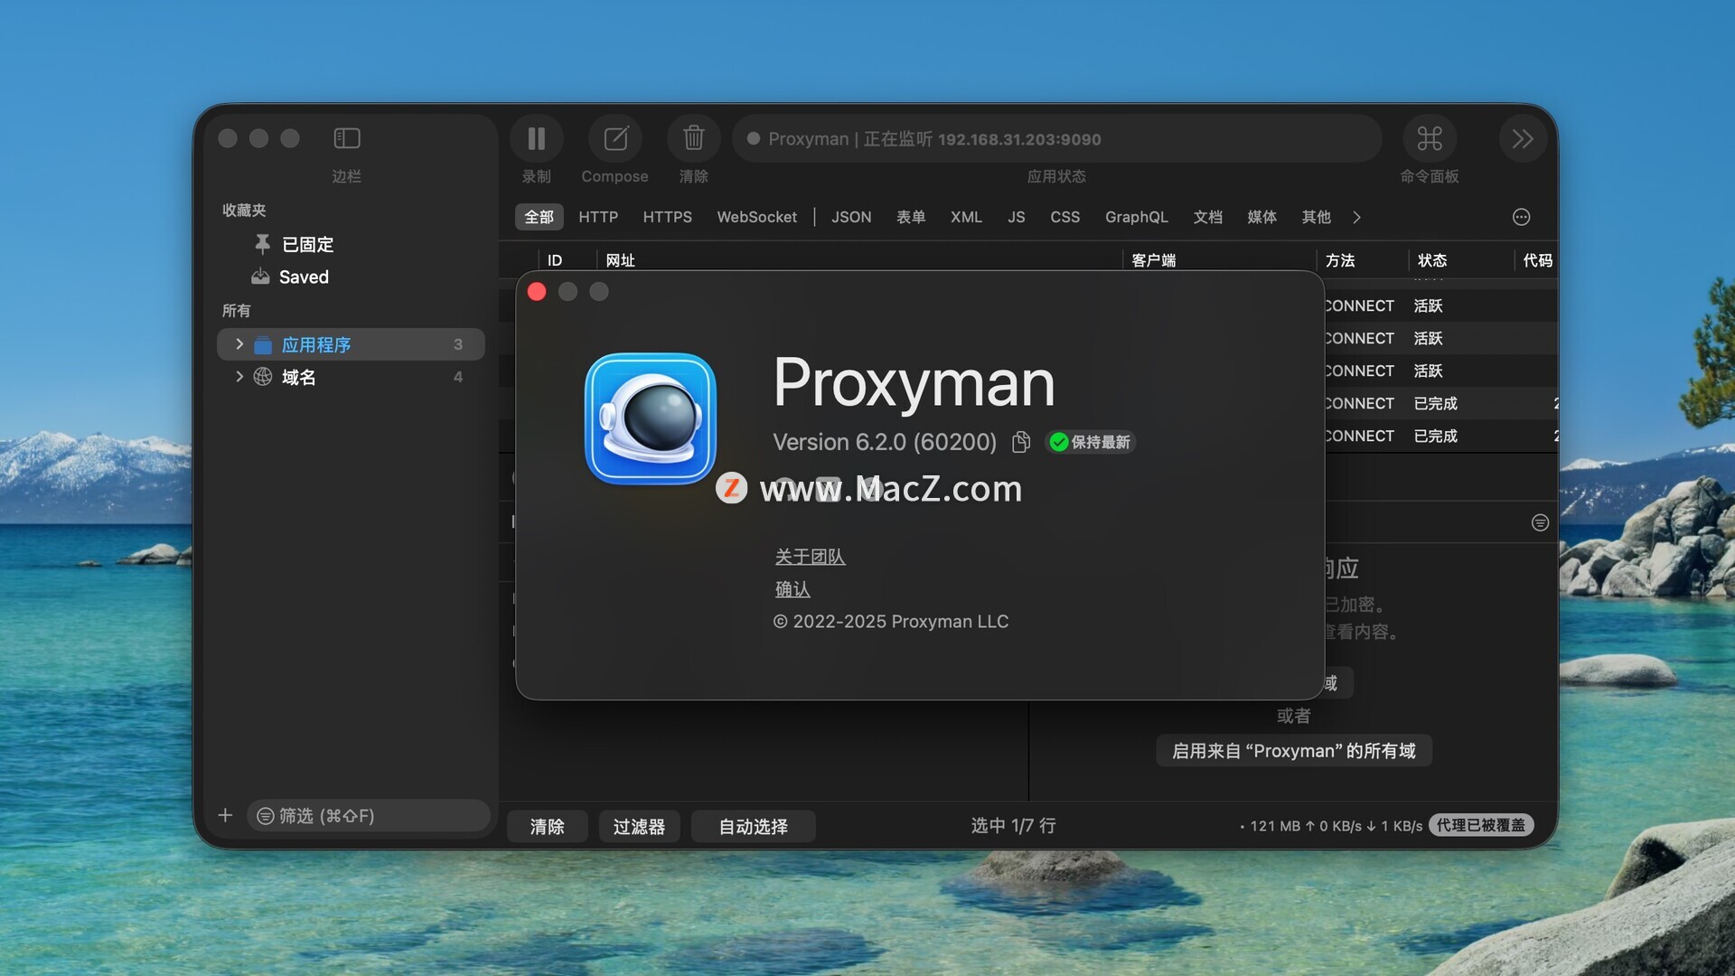Open the filter tabs options ellipsis icon
The height and width of the screenshot is (976, 1735).
1521,217
